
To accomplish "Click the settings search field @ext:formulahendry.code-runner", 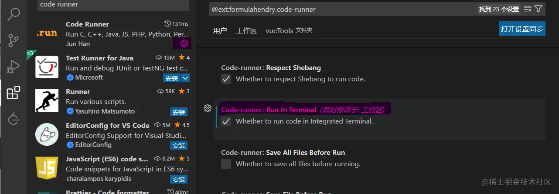I will (342, 9).
